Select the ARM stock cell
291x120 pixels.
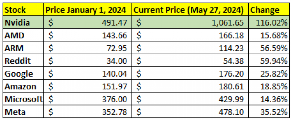(23, 48)
